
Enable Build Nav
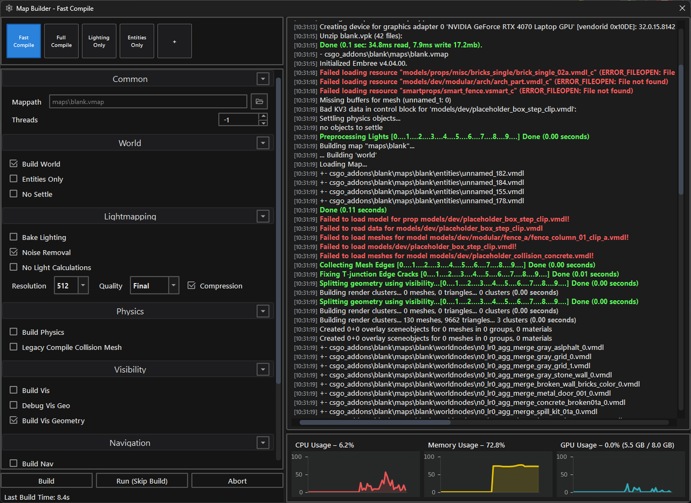click(x=14, y=464)
